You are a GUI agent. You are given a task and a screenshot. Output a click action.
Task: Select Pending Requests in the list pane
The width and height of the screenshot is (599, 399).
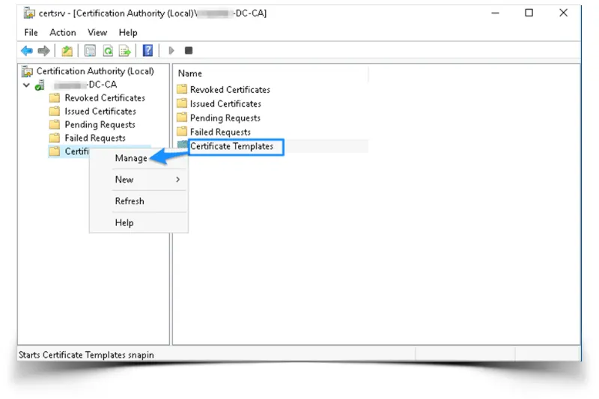coord(225,118)
